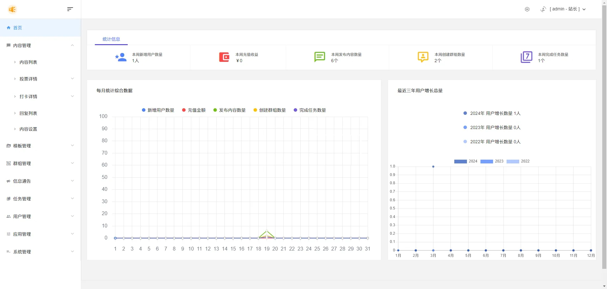
Task: Click the purple completed tasks icon
Action: 526,57
